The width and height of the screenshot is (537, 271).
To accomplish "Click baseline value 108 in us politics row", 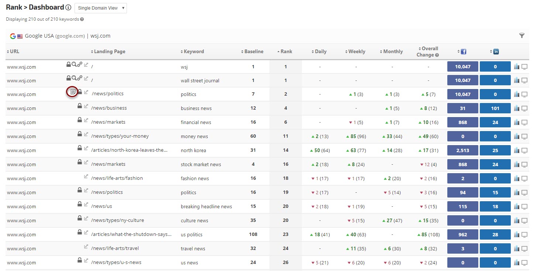I will (x=253, y=234).
